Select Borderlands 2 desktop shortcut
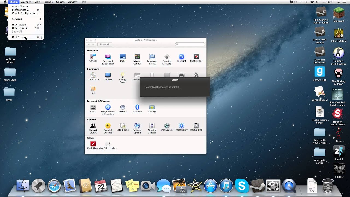350x197 pixels. [x=320, y=94]
